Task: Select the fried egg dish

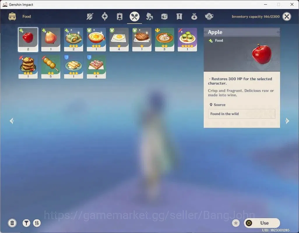Action: point(119,40)
